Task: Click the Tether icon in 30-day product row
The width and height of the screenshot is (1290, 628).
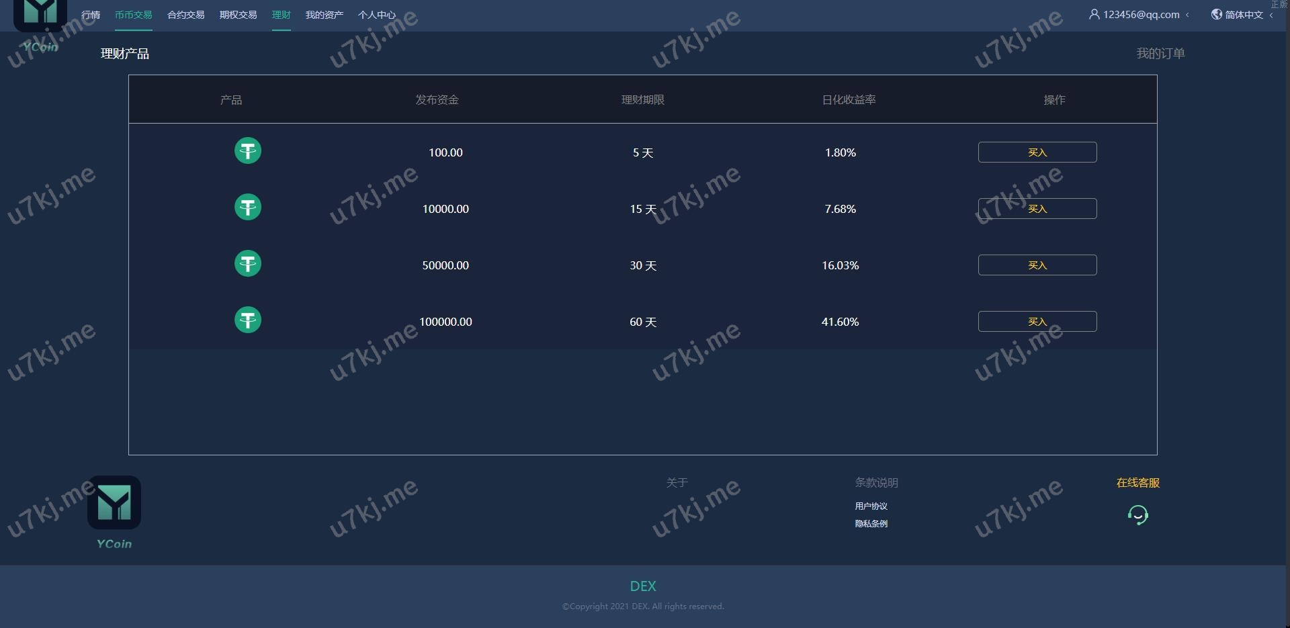Action: point(247,264)
